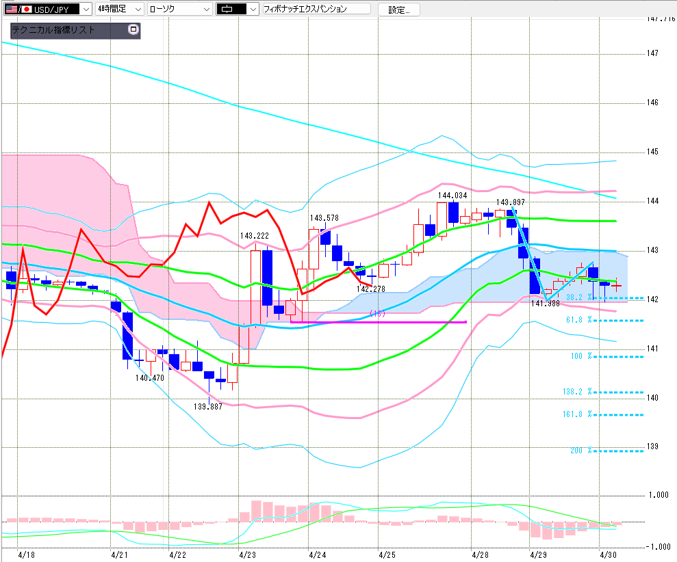Click the 144 price axis label

(652, 201)
